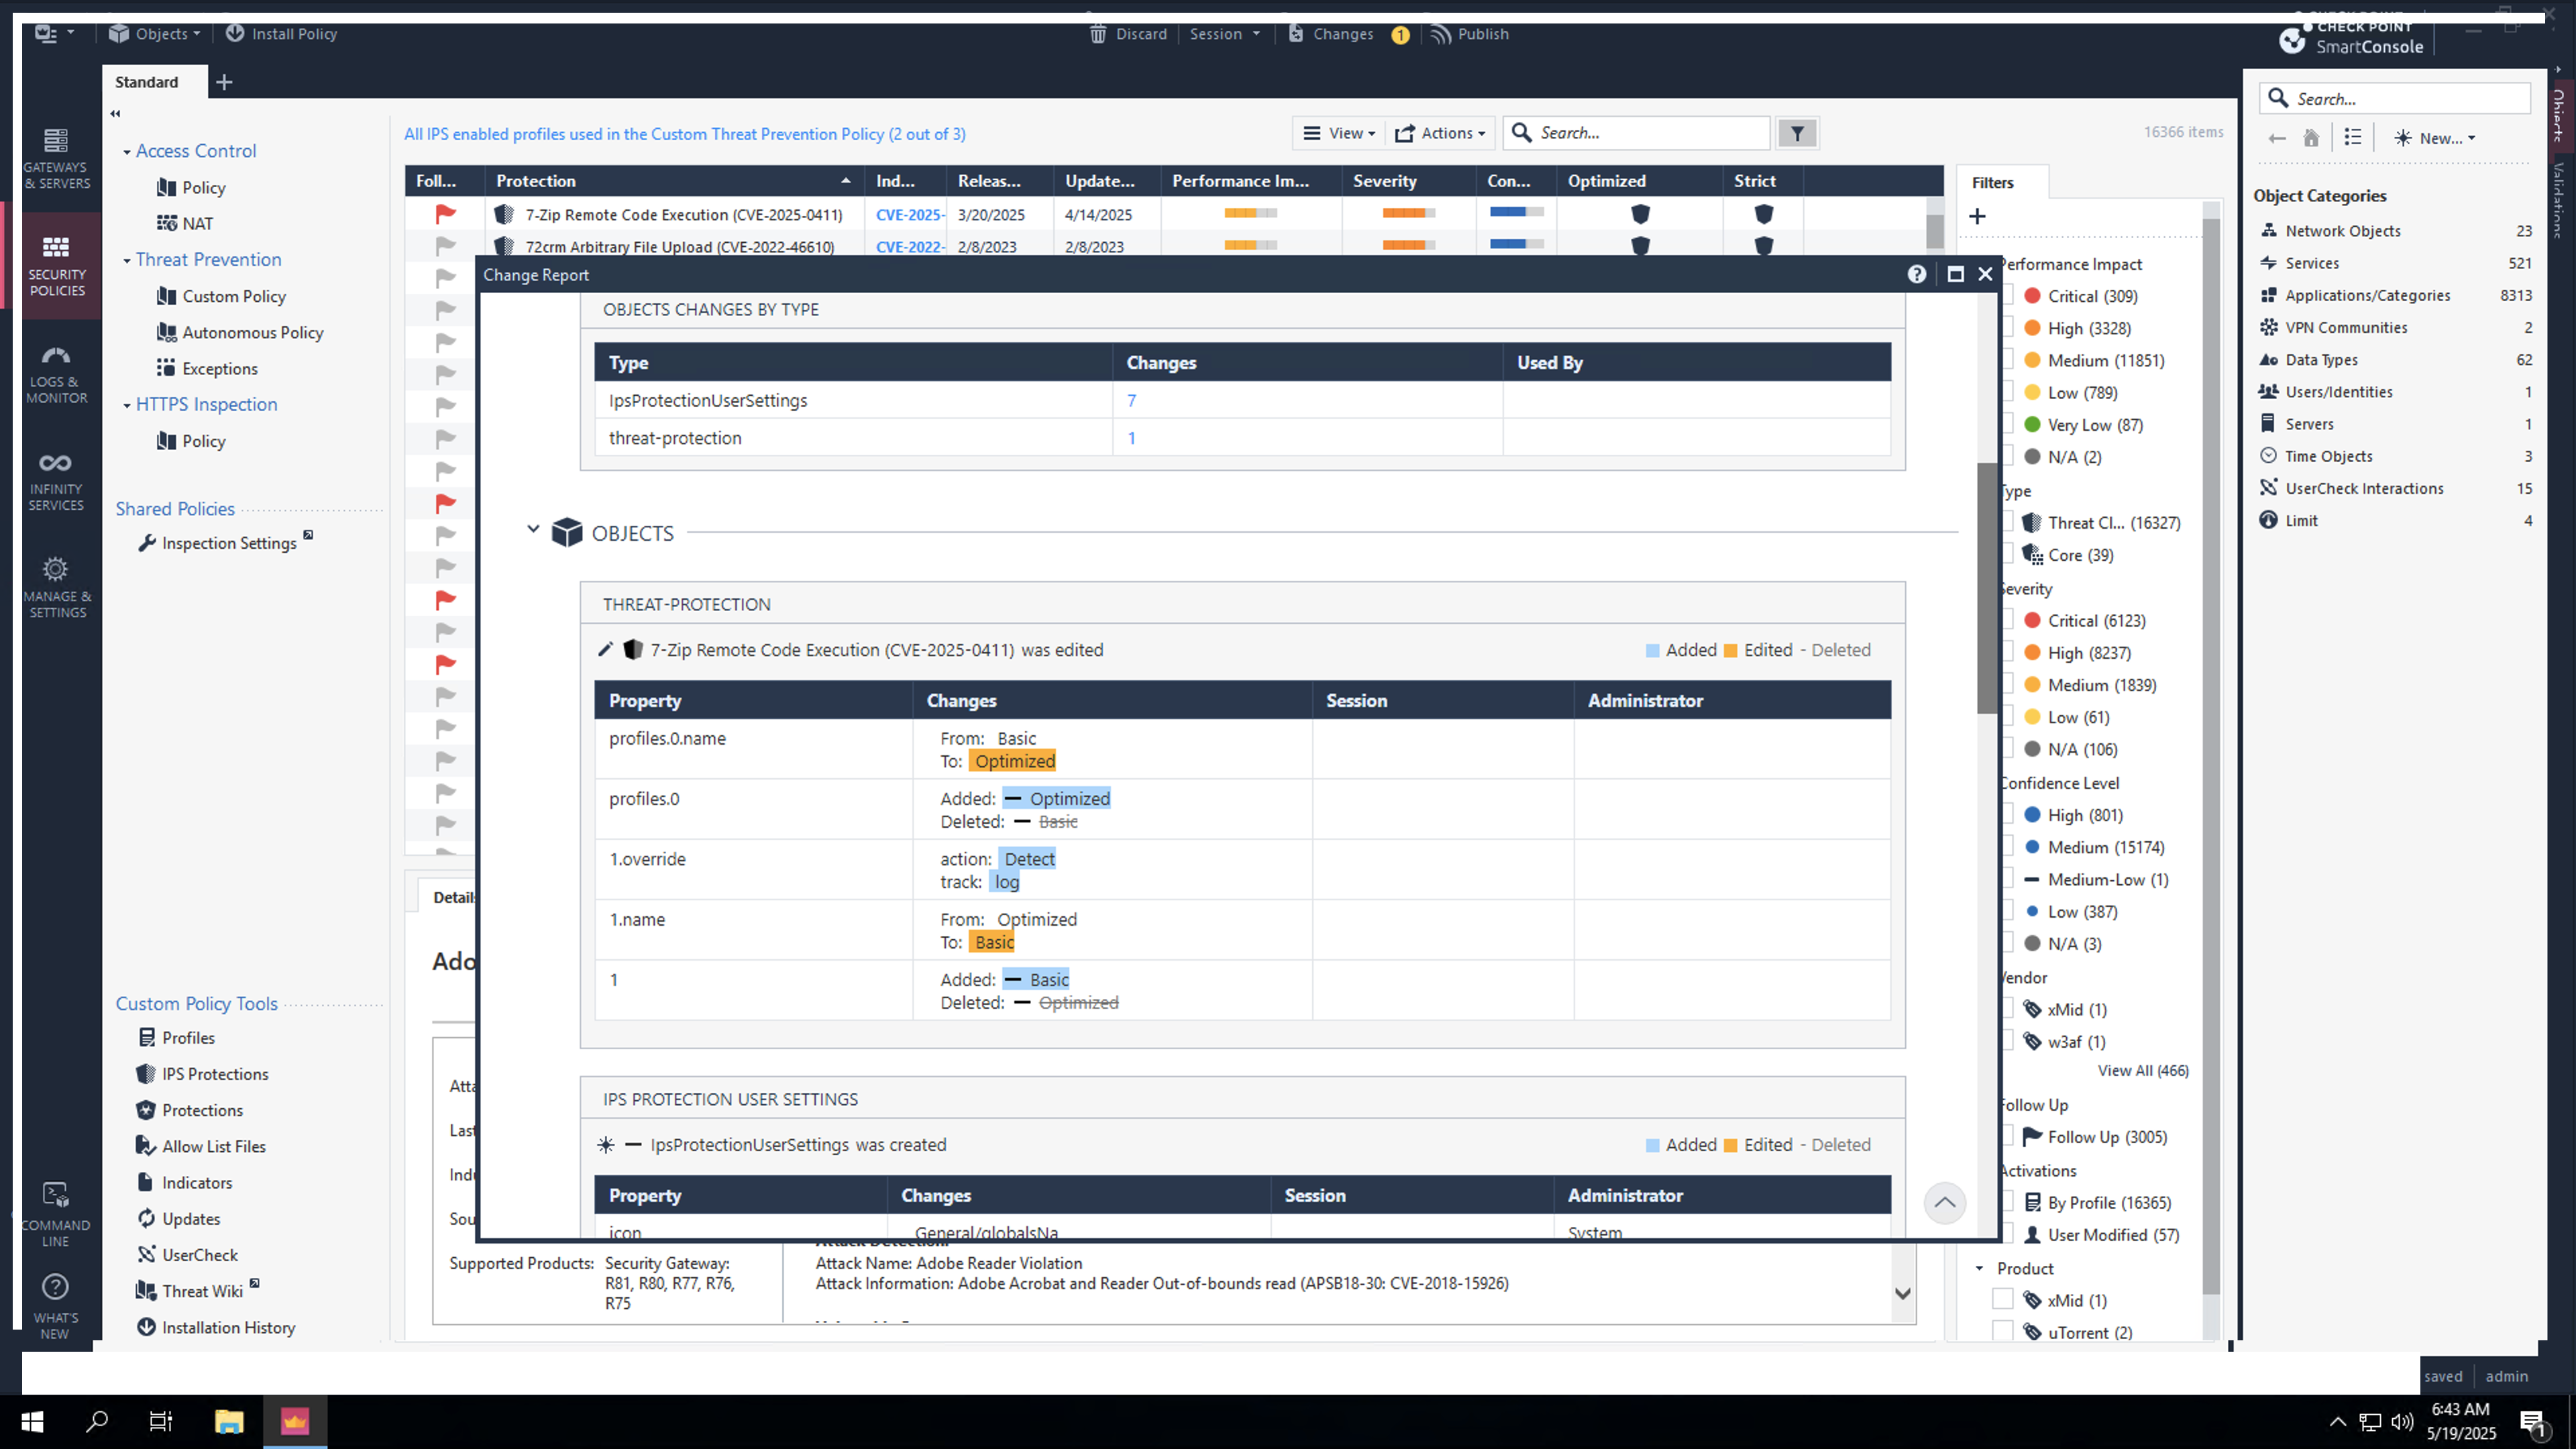The image size is (2576, 1449).
Task: Open the Session dropdown menu
Action: tap(1225, 34)
